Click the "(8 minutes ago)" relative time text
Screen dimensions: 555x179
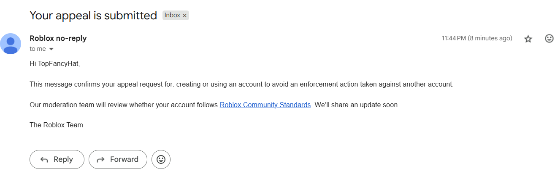point(490,38)
